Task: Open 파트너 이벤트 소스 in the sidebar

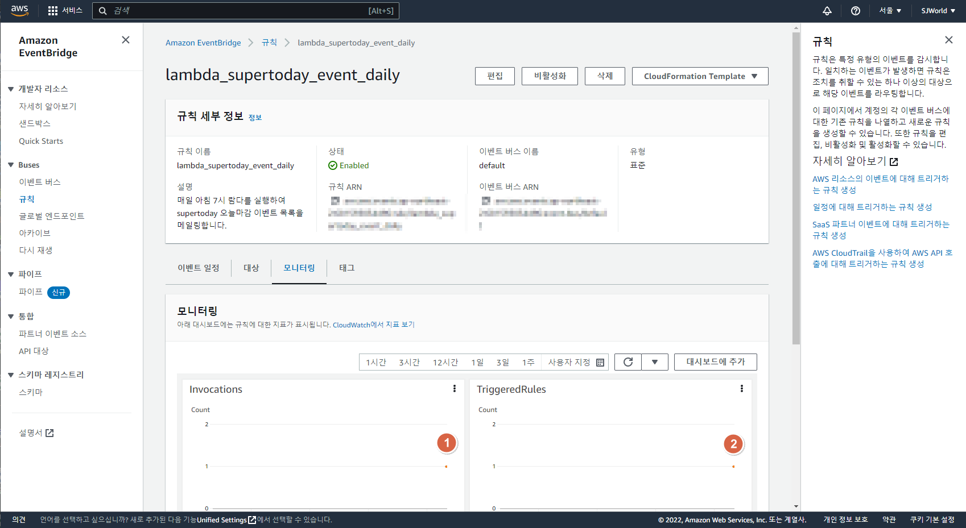Action: pyautogui.click(x=53, y=334)
